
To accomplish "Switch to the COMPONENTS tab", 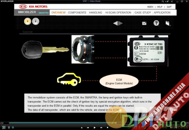I will tap(77, 13).
